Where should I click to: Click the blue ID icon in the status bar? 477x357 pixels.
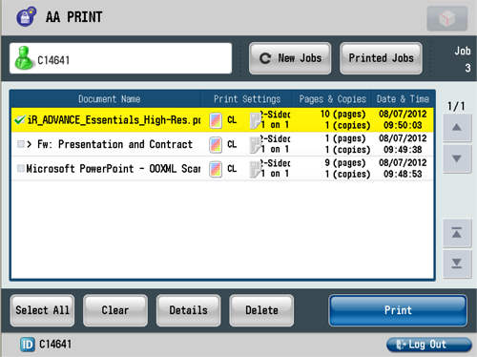point(28,345)
